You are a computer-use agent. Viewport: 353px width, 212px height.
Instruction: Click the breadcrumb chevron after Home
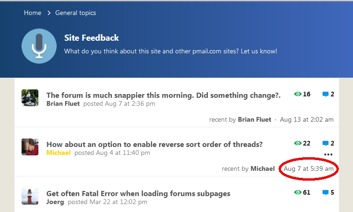click(49, 13)
